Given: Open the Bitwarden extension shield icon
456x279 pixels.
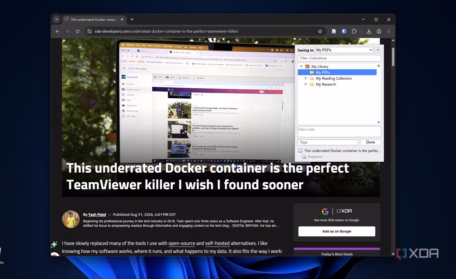Looking at the screenshot, I should (x=344, y=31).
